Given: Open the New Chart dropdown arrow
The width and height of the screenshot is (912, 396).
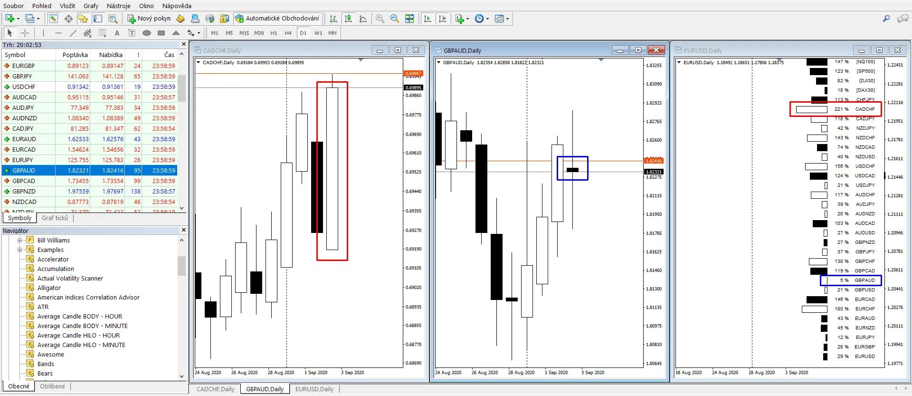Looking at the screenshot, I should point(18,19).
